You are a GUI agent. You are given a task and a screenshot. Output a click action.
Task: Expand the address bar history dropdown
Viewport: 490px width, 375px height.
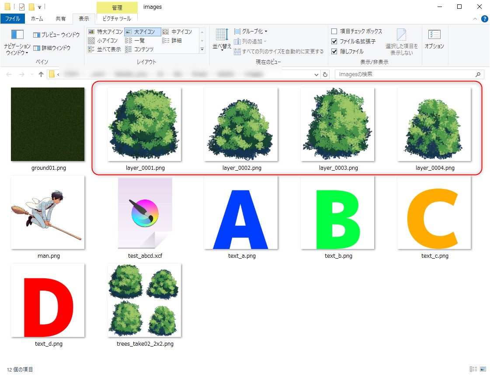[317, 74]
